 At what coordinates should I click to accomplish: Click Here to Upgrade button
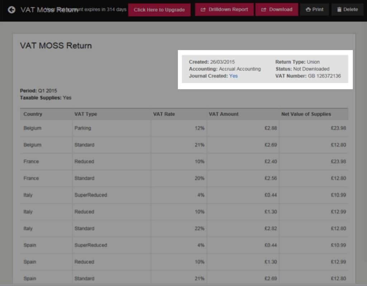159,10
